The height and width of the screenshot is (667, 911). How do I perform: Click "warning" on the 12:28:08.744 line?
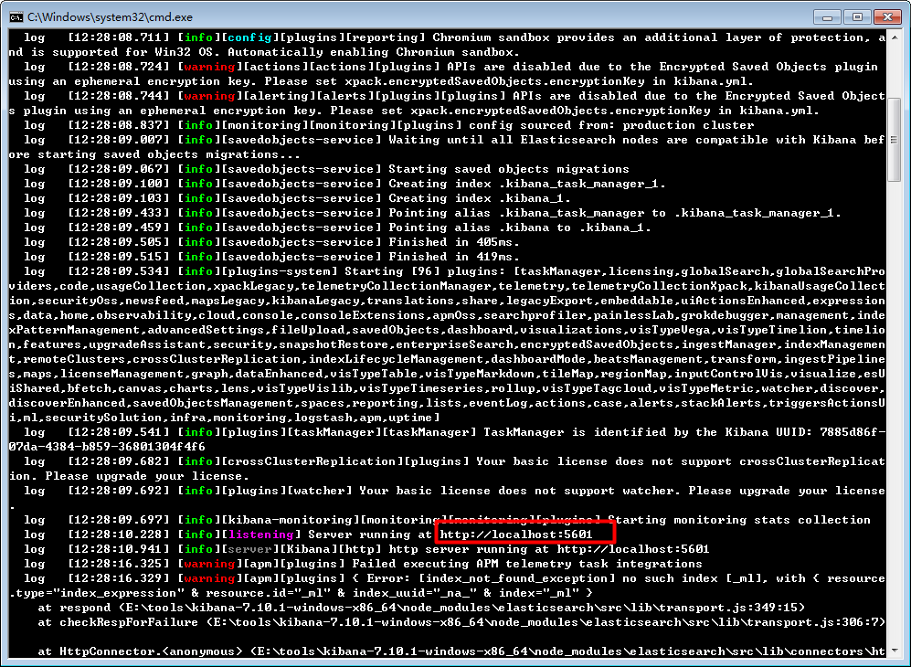(209, 96)
